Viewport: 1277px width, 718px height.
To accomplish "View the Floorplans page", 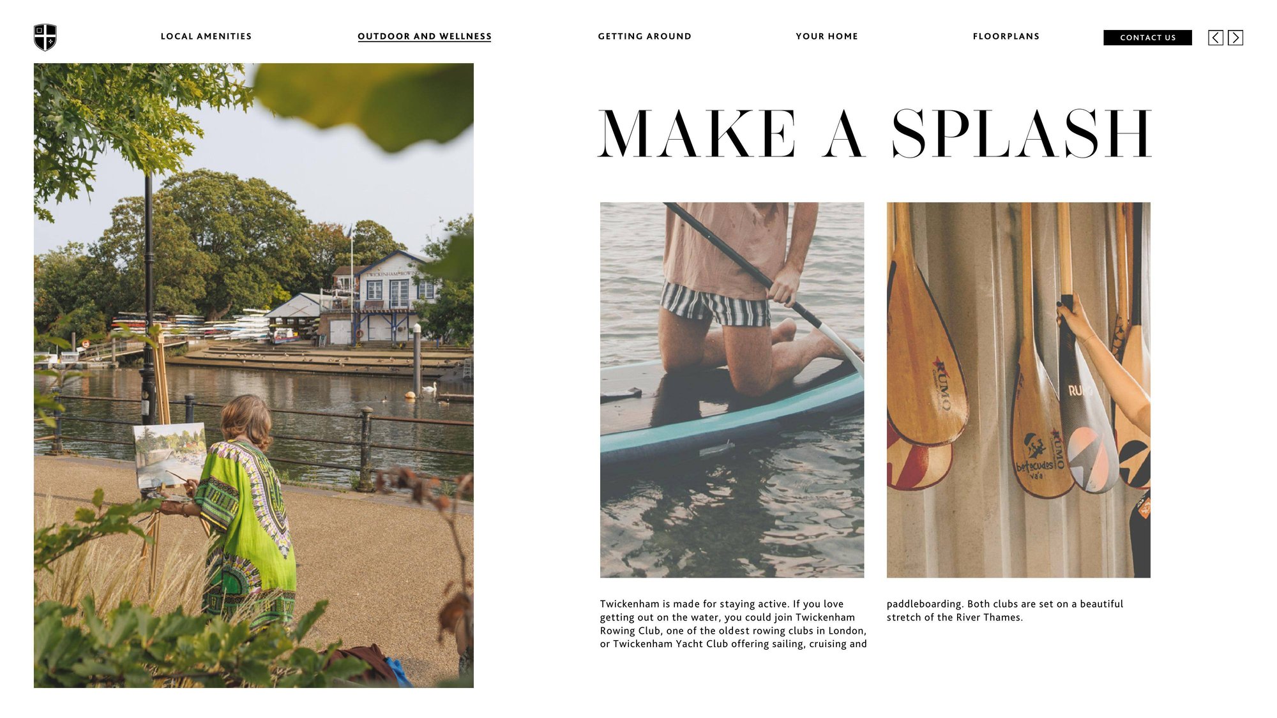I will (1006, 36).
